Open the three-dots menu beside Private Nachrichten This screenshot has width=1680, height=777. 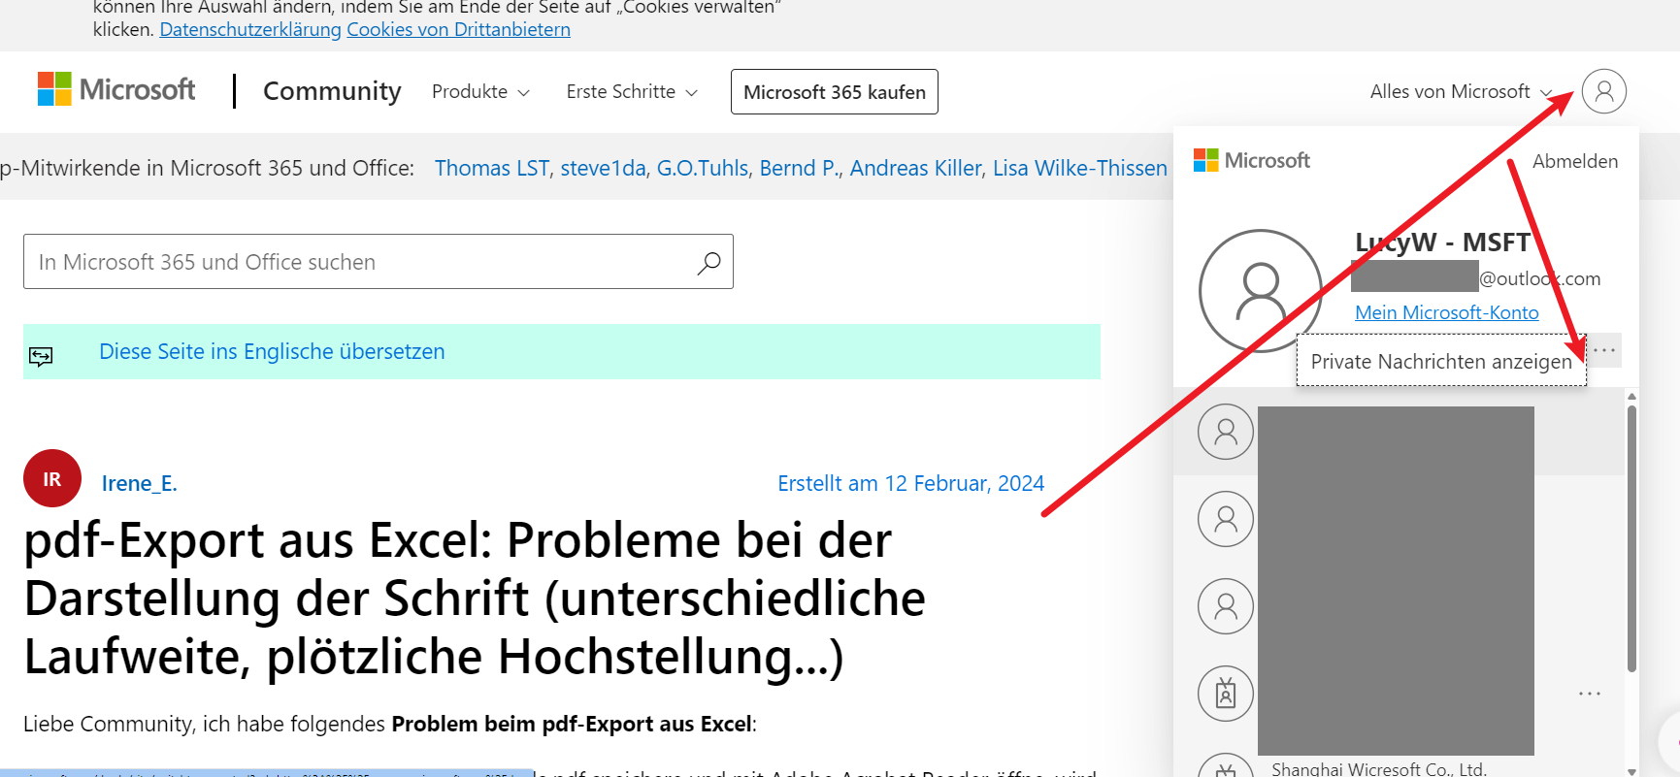(x=1604, y=350)
